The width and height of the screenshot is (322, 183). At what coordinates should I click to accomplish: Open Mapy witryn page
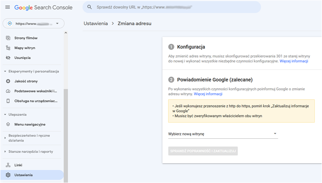click(x=25, y=48)
